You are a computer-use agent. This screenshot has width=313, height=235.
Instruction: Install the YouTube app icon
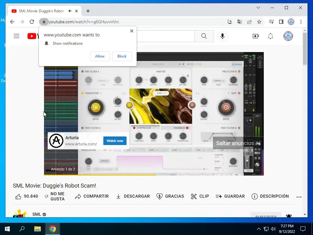pos(230,22)
